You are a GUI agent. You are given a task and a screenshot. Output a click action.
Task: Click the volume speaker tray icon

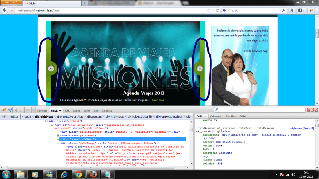[293, 175]
